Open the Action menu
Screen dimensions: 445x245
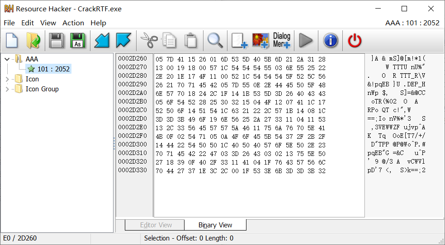[x=73, y=23]
